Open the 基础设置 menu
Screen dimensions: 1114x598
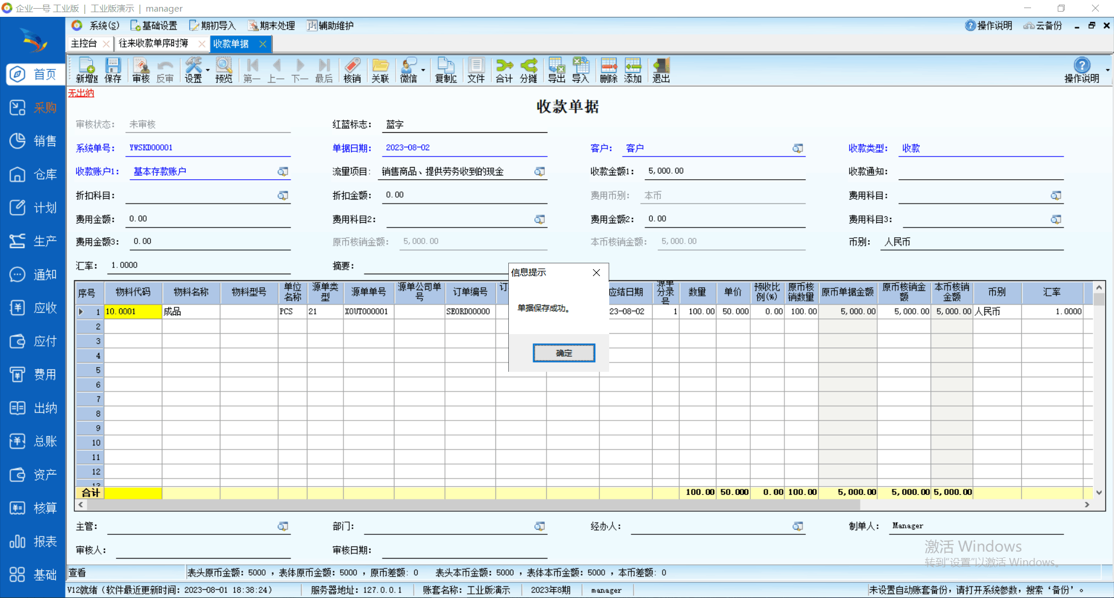[154, 26]
